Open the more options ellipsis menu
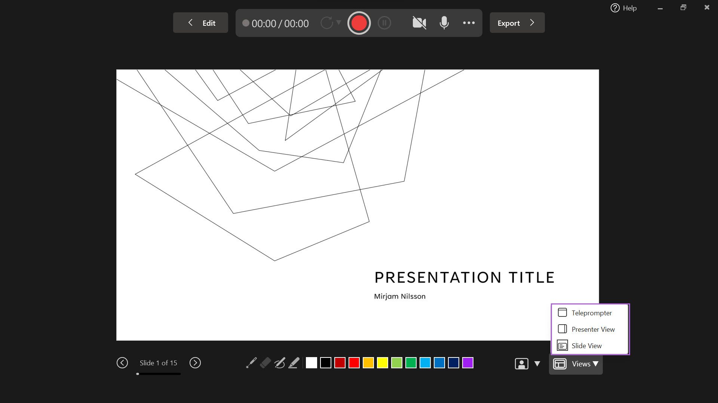The width and height of the screenshot is (718, 403). (x=469, y=23)
